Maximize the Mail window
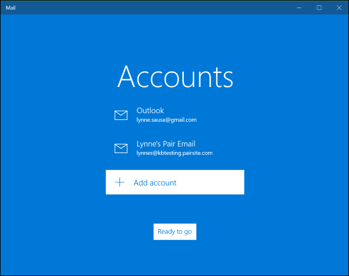The height and width of the screenshot is (276, 349). pos(319,8)
